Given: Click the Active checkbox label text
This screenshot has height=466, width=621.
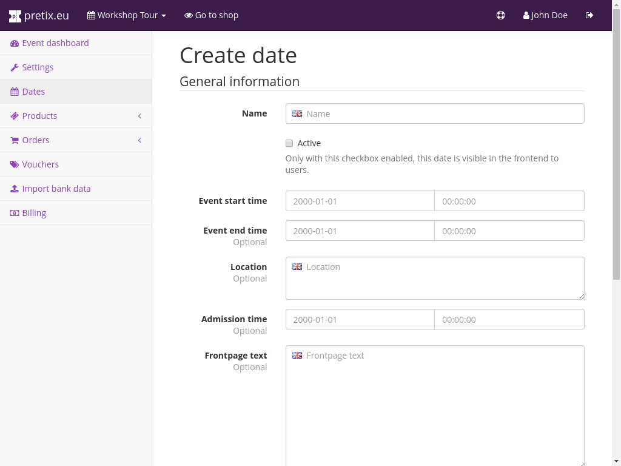Looking at the screenshot, I should tap(309, 143).
